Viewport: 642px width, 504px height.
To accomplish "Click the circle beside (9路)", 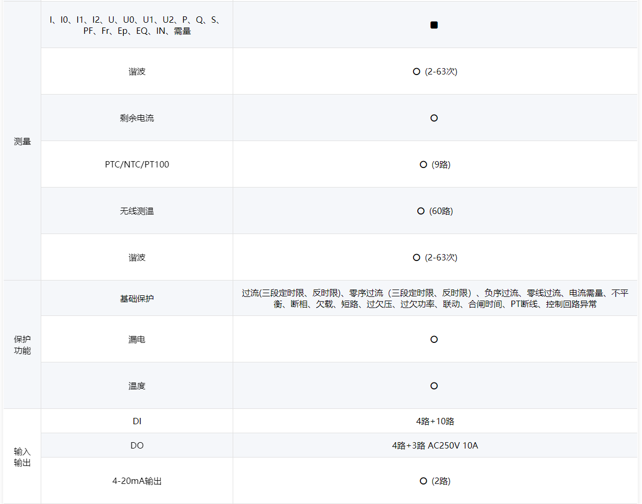I will pyautogui.click(x=423, y=165).
